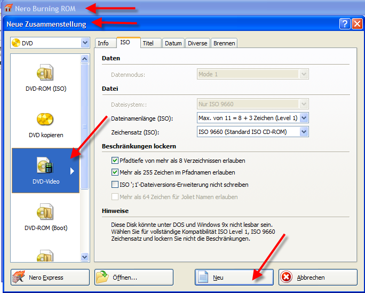Click the DVD-ROM (ISO) label text
The width and height of the screenshot is (365, 293).
(x=46, y=89)
